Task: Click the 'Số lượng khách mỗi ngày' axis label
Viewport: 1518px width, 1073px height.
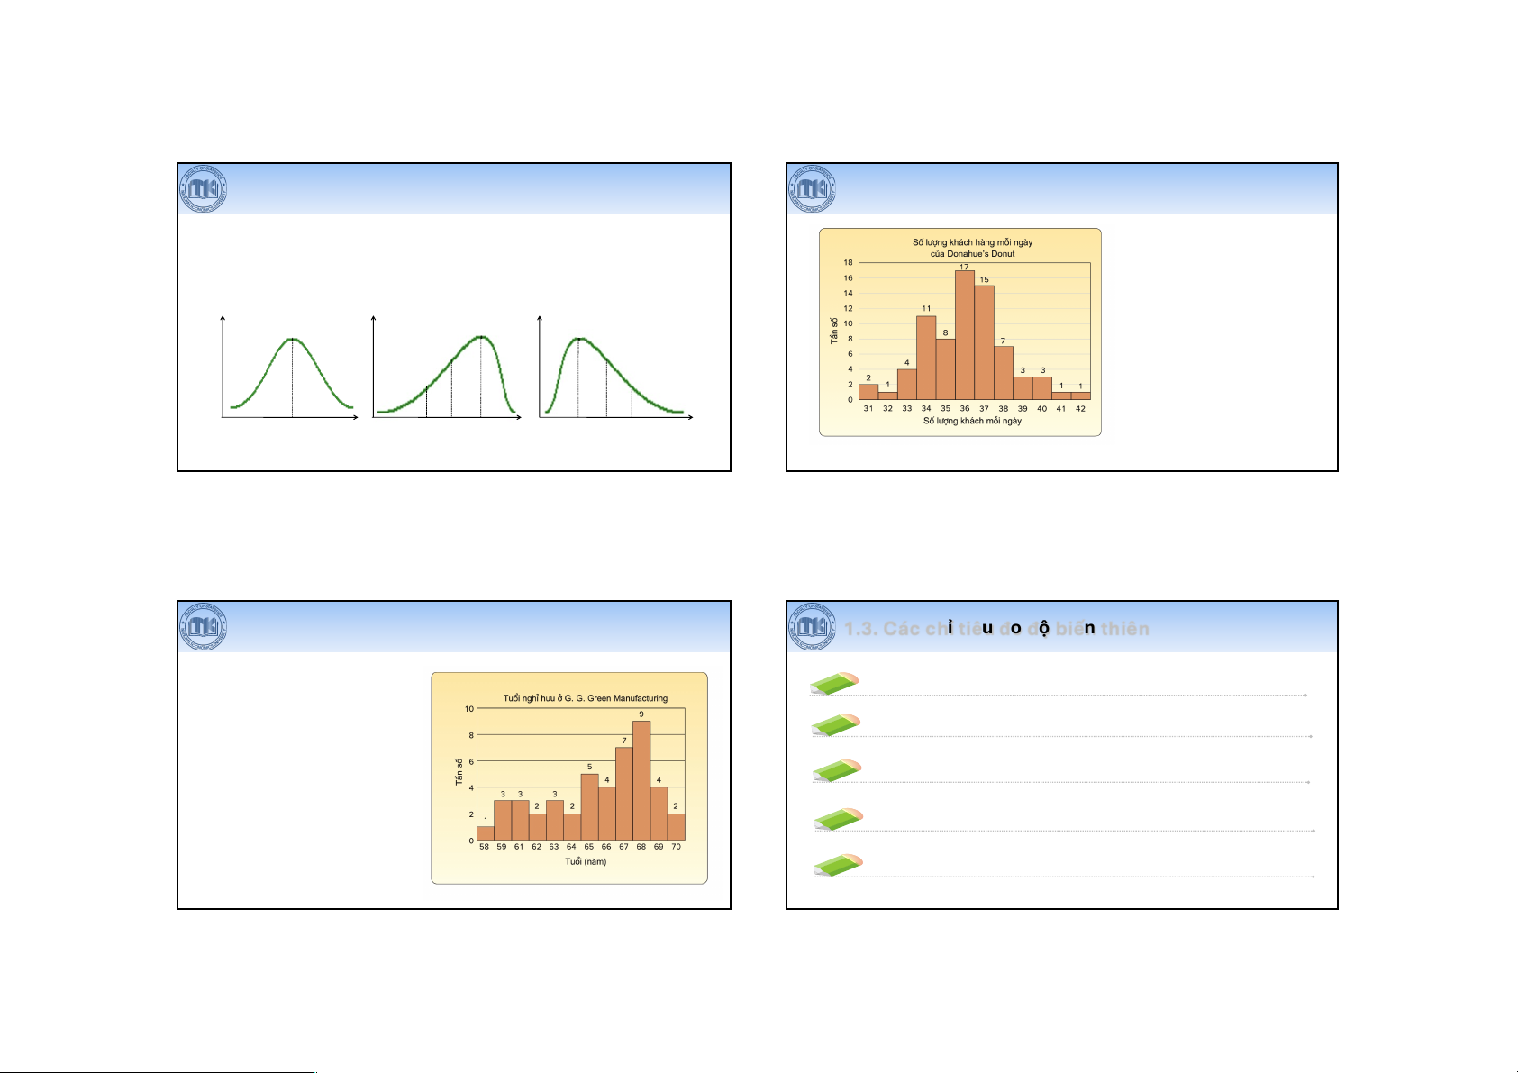Action: click(x=972, y=422)
